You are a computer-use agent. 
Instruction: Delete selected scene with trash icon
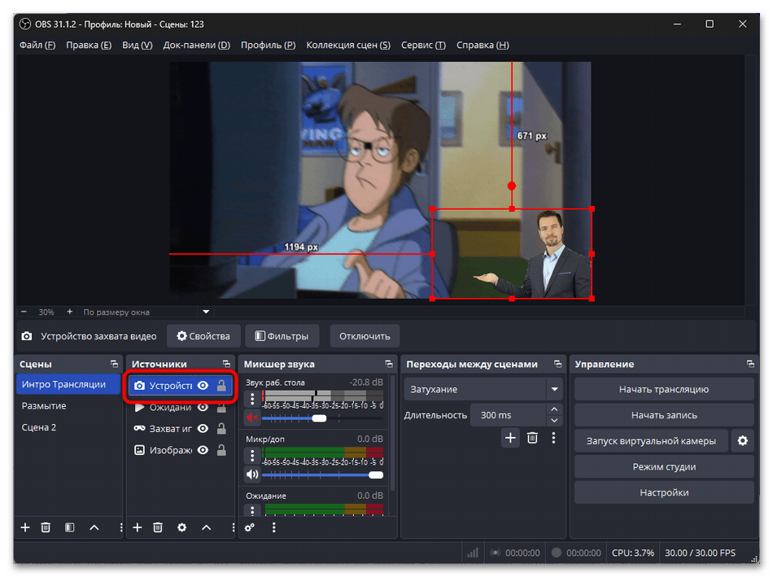(46, 527)
